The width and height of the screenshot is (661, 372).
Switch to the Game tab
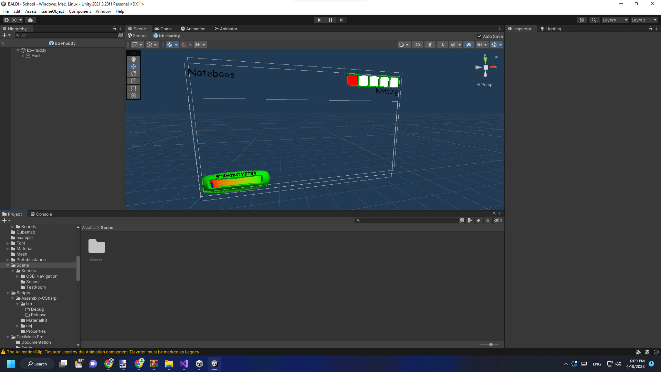pyautogui.click(x=163, y=29)
